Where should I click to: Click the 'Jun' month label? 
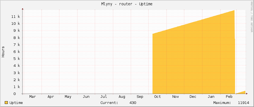(x=86, y=97)
